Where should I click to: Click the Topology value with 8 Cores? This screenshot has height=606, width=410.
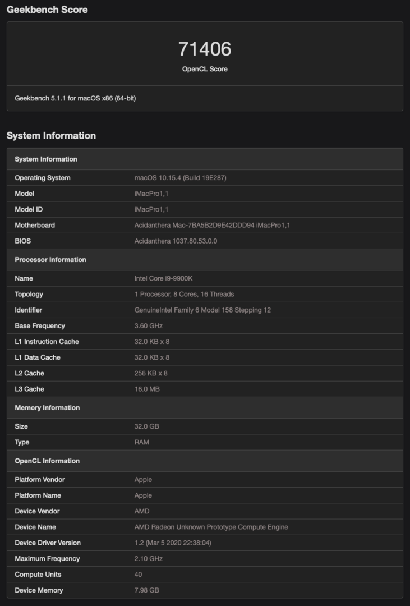184,294
